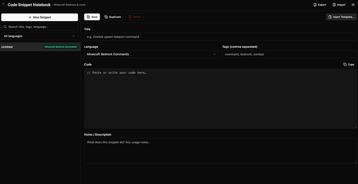Image resolution: width=358 pixels, height=184 pixels.
Task: Delete the current snippet
Action: click(x=134, y=17)
